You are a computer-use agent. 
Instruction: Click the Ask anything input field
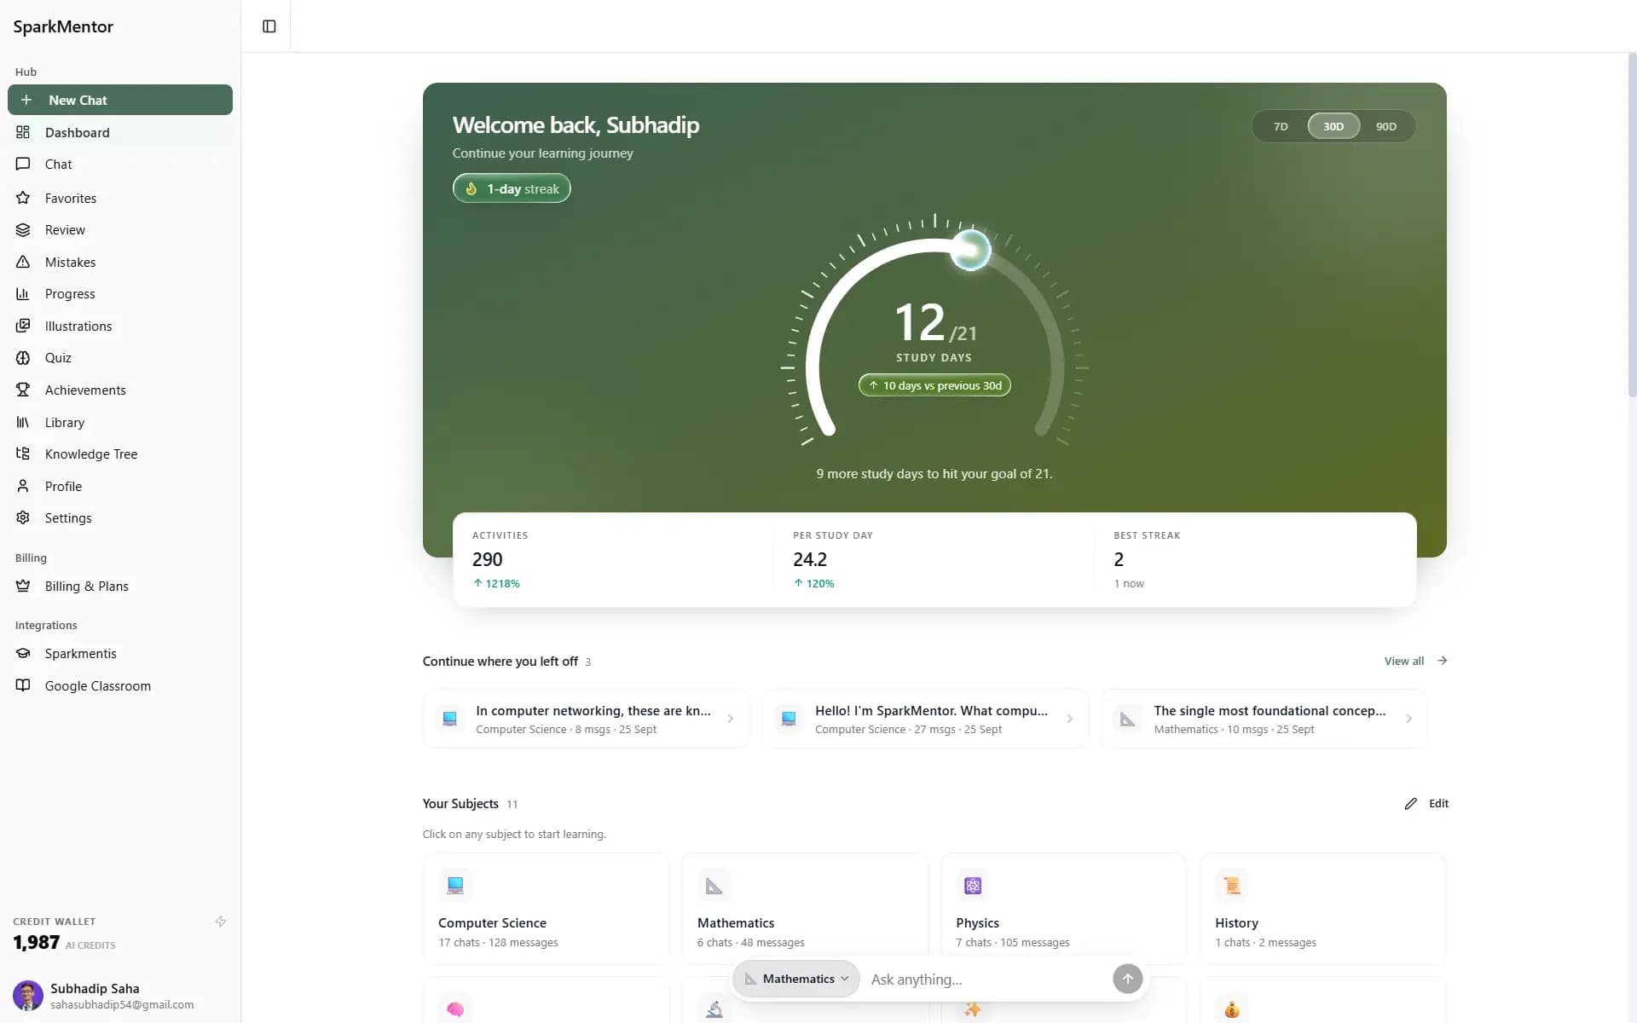(x=985, y=980)
